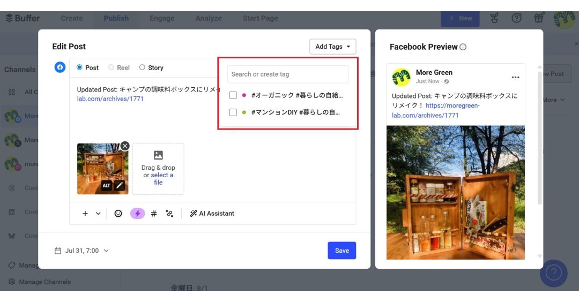Open the Add Tags dropdown
579x303 pixels.
333,47
